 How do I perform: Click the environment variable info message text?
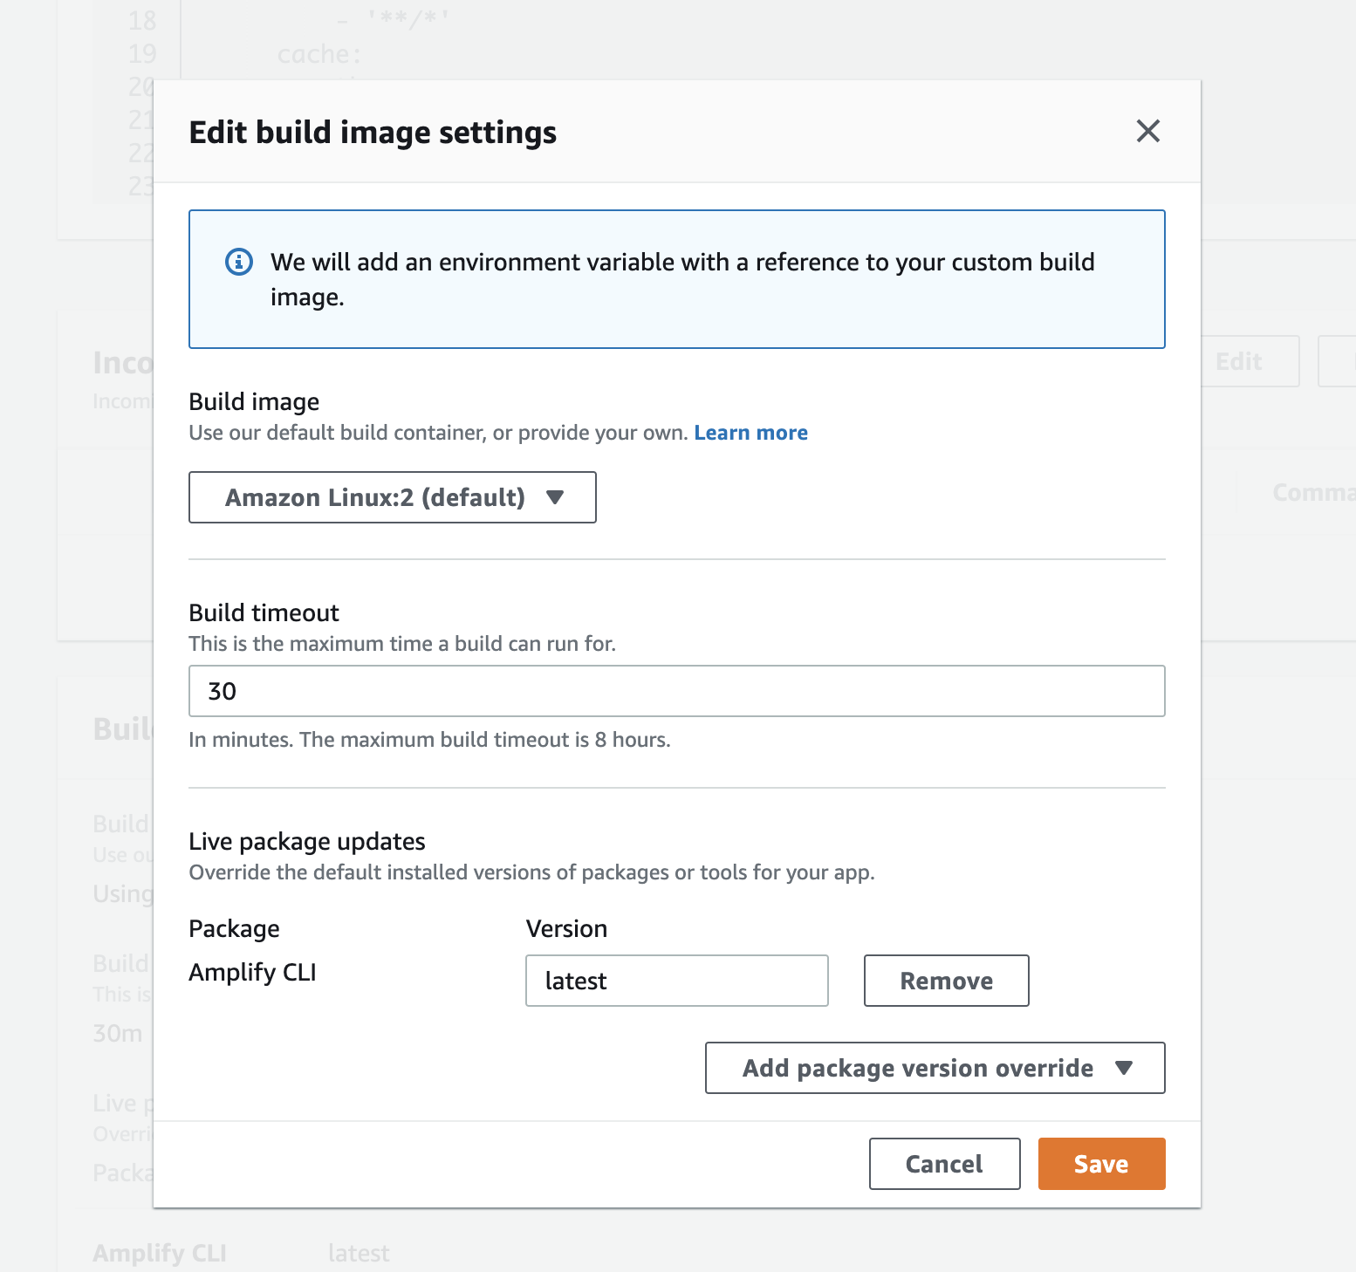tap(682, 279)
